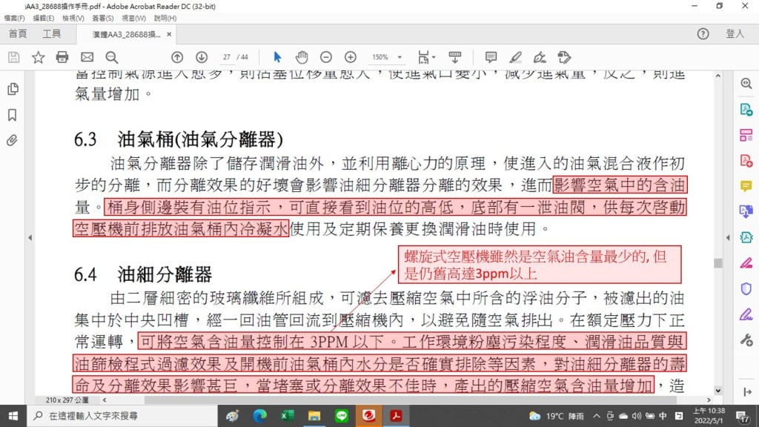Open the 檢視(V) menu
Screen dimensions: 759x427
pyautogui.click(x=73, y=18)
